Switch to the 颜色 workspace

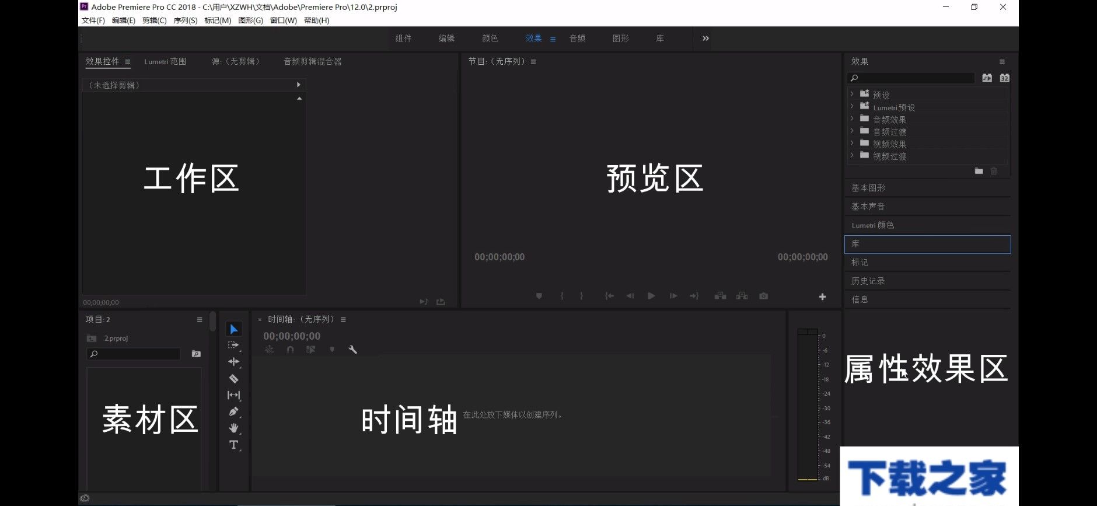click(490, 39)
